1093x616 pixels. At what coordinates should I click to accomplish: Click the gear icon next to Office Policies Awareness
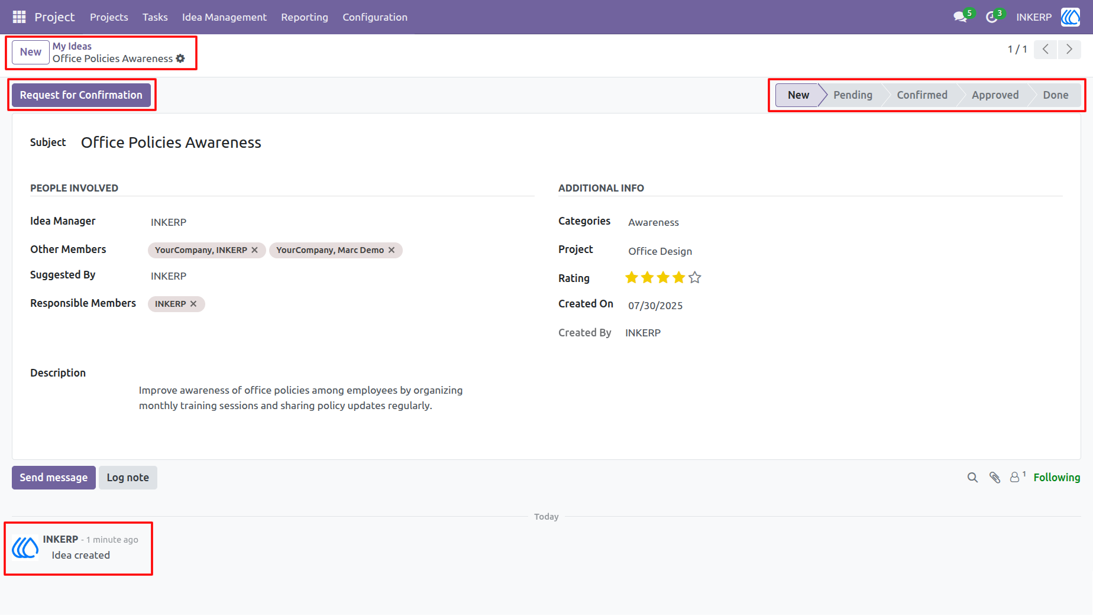pyautogui.click(x=180, y=59)
